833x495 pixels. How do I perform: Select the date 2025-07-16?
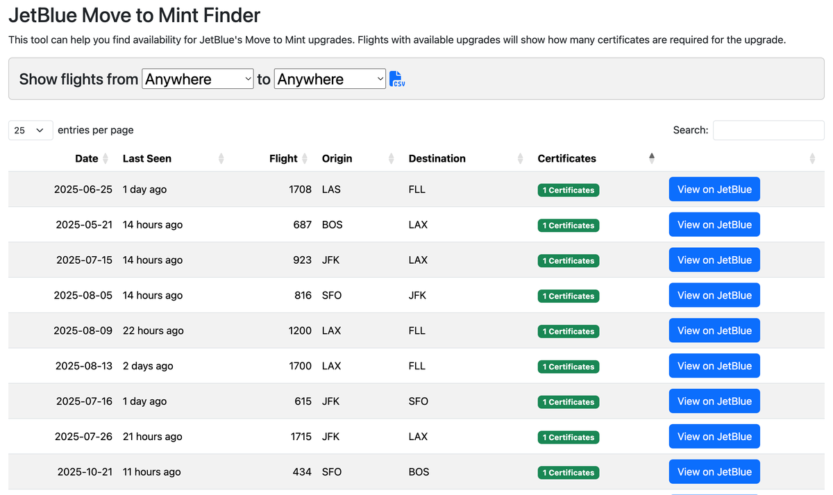(84, 401)
